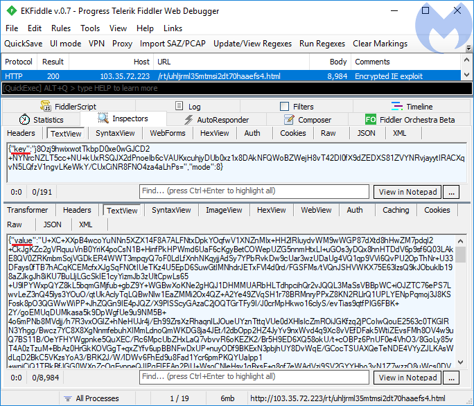Open Fiddler Orchestra Beta FO icon
The height and width of the screenshot is (406, 474).
(371, 119)
